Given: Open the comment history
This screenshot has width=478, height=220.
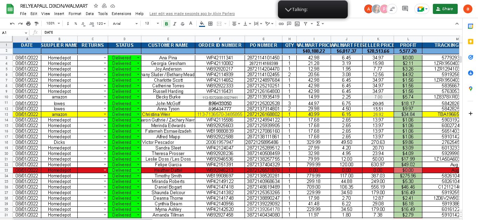Looking at the screenshot, I should (405, 9).
